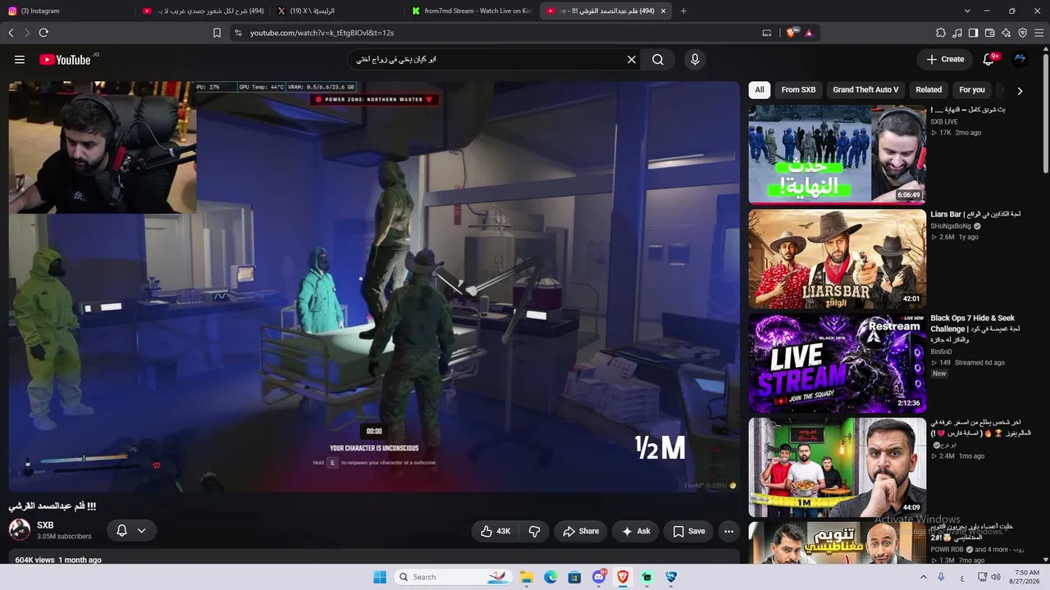
Task: Save video to a playlist
Action: (689, 531)
